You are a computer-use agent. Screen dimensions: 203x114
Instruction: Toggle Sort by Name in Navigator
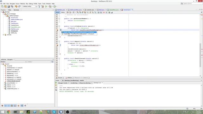click(22, 105)
